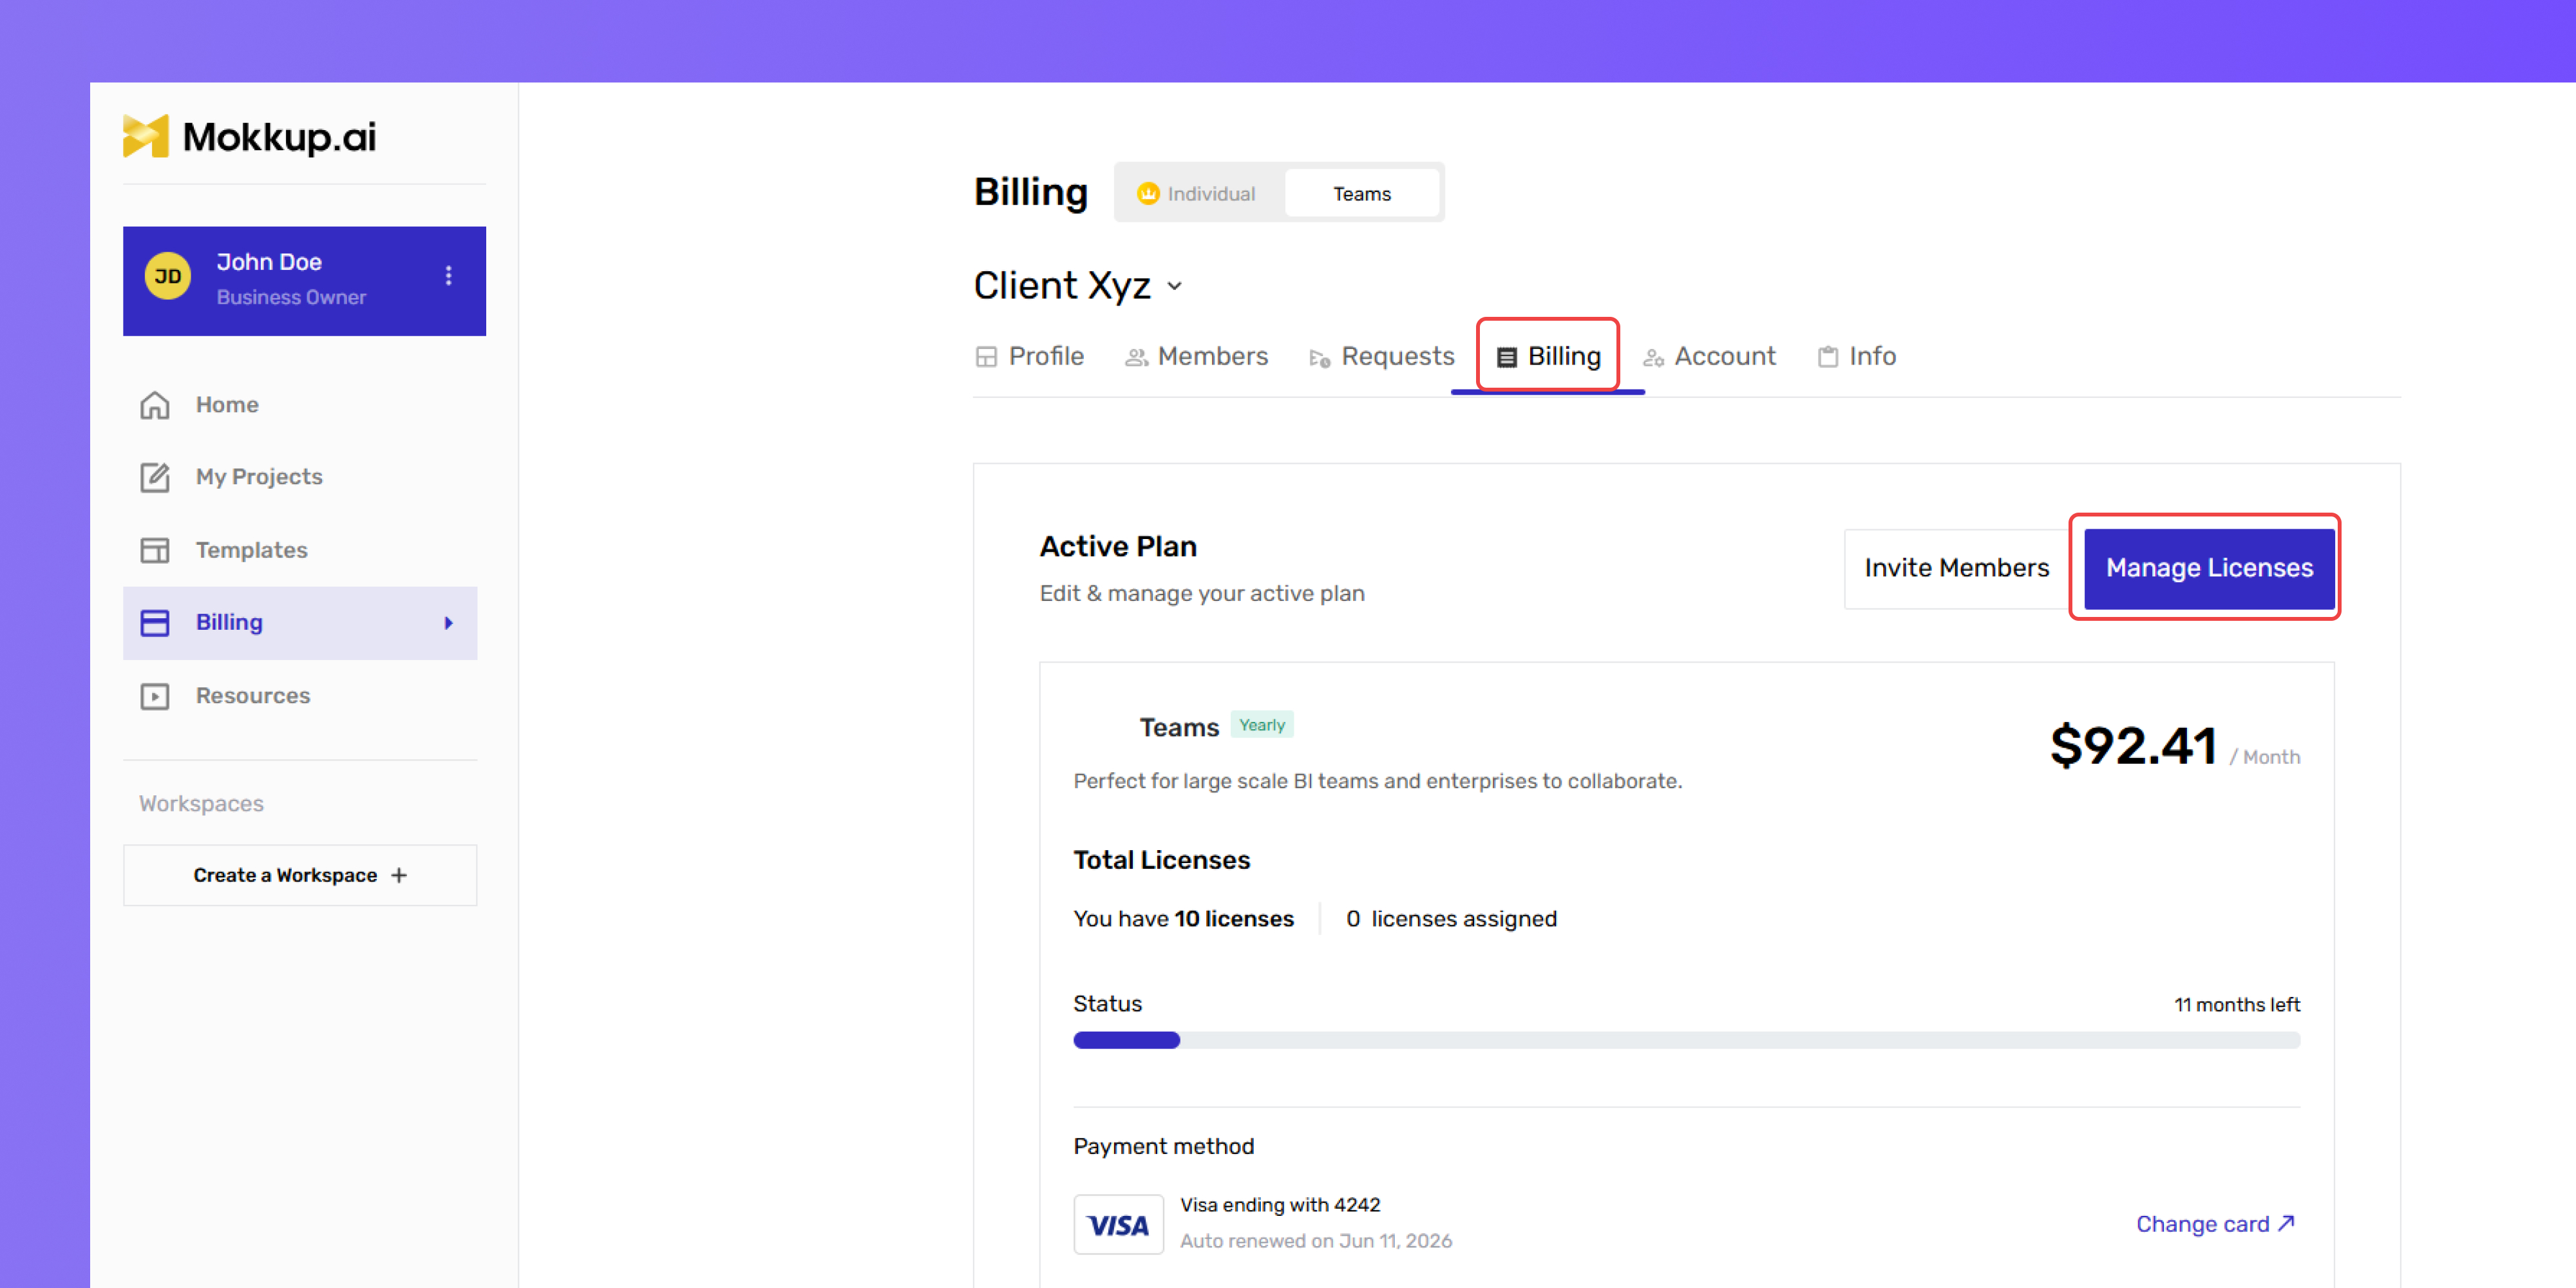This screenshot has width=2576, height=1288.
Task: Click the Mokkup.ai logo
Action: [249, 137]
